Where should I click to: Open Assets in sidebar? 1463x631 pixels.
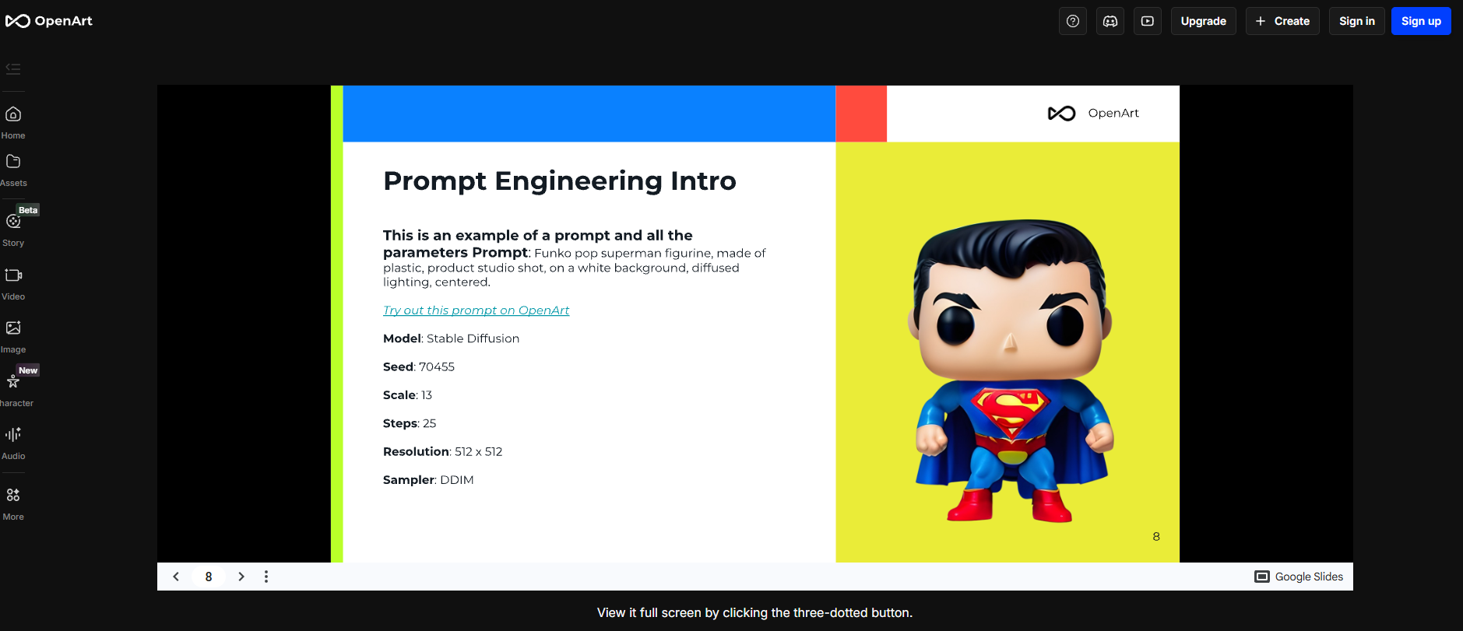click(x=13, y=170)
